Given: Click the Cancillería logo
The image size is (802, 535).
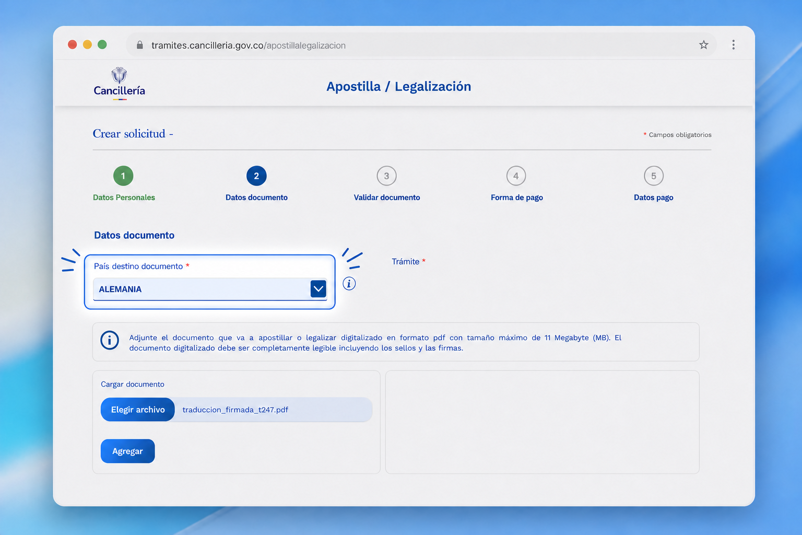Looking at the screenshot, I should point(120,84).
